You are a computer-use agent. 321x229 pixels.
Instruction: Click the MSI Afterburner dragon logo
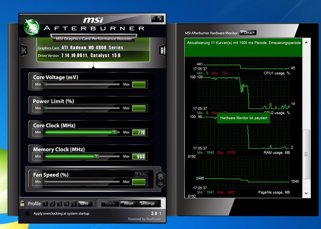point(32,27)
